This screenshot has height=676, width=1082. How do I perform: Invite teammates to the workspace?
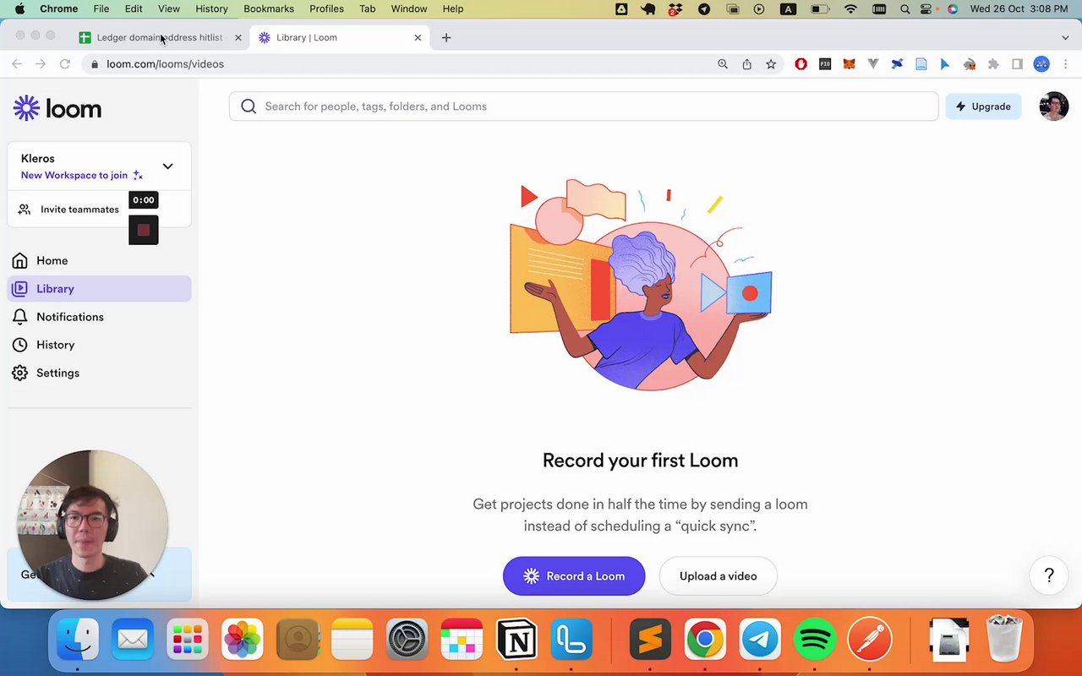tap(71, 210)
